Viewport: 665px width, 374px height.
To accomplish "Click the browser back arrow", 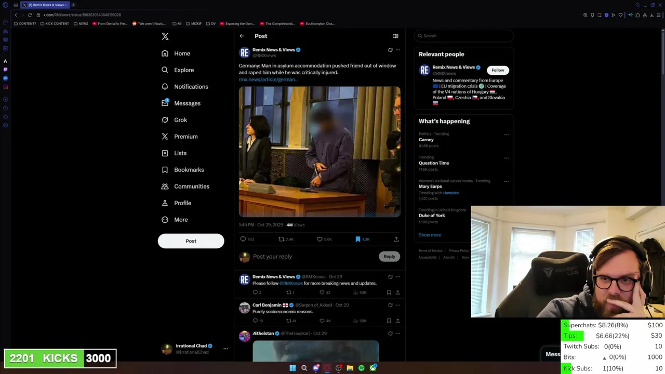I will [x=16, y=15].
